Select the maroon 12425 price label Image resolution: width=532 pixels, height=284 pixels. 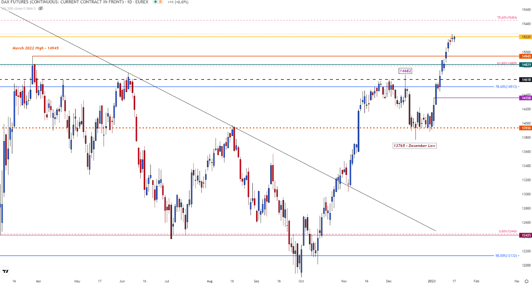pyautogui.click(x=526, y=235)
